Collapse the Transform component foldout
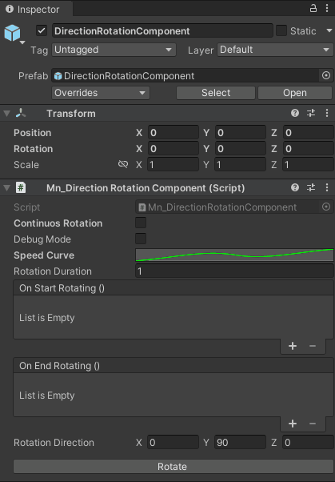Image resolution: width=335 pixels, height=482 pixels. tap(6, 114)
